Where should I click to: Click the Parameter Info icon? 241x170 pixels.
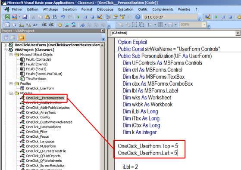[x=28, y=25]
